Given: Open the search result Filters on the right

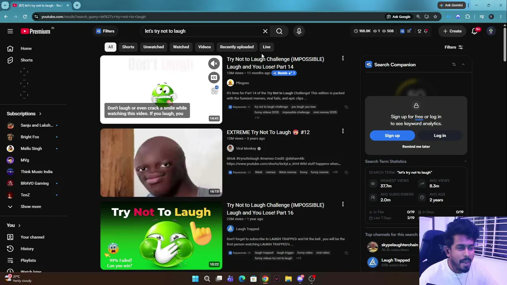Looking at the screenshot, I should 454,47.
